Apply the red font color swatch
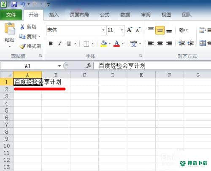This screenshot has height=171, width=211. pos(116,44)
